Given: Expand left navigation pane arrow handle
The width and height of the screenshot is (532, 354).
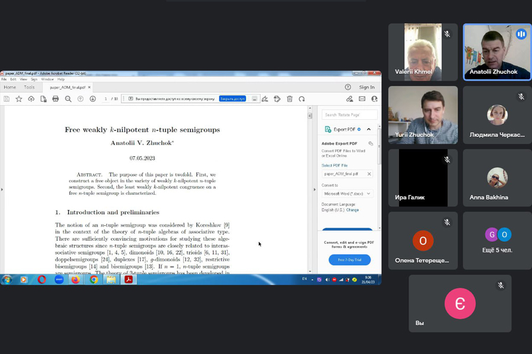Looking at the screenshot, I should [2, 189].
